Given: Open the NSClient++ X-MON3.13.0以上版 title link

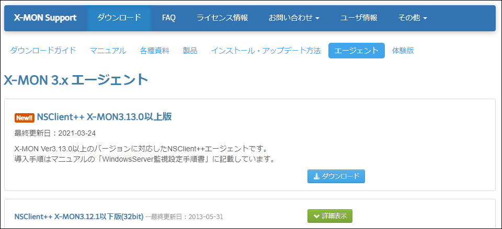Looking at the screenshot, I should point(104,117).
